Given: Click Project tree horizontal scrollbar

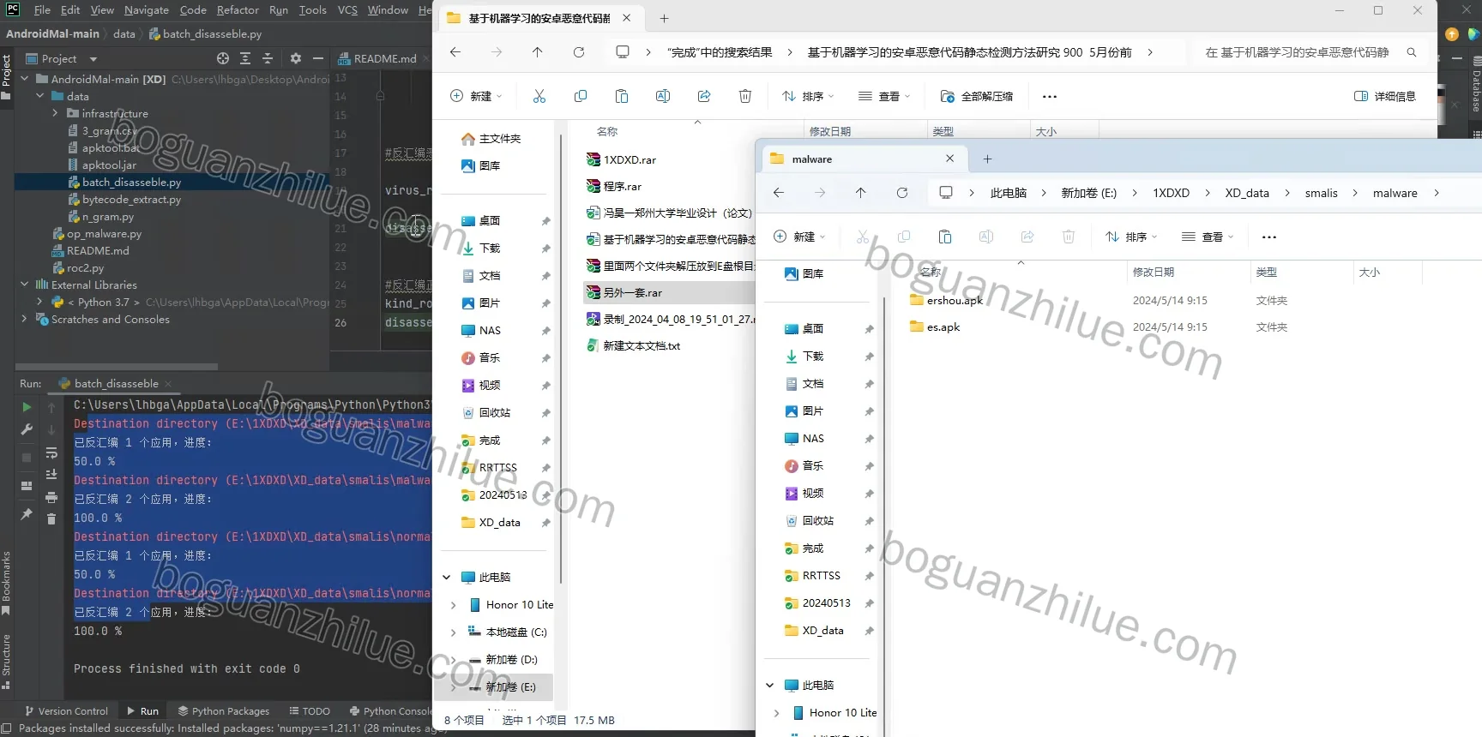Looking at the screenshot, I should [117, 367].
